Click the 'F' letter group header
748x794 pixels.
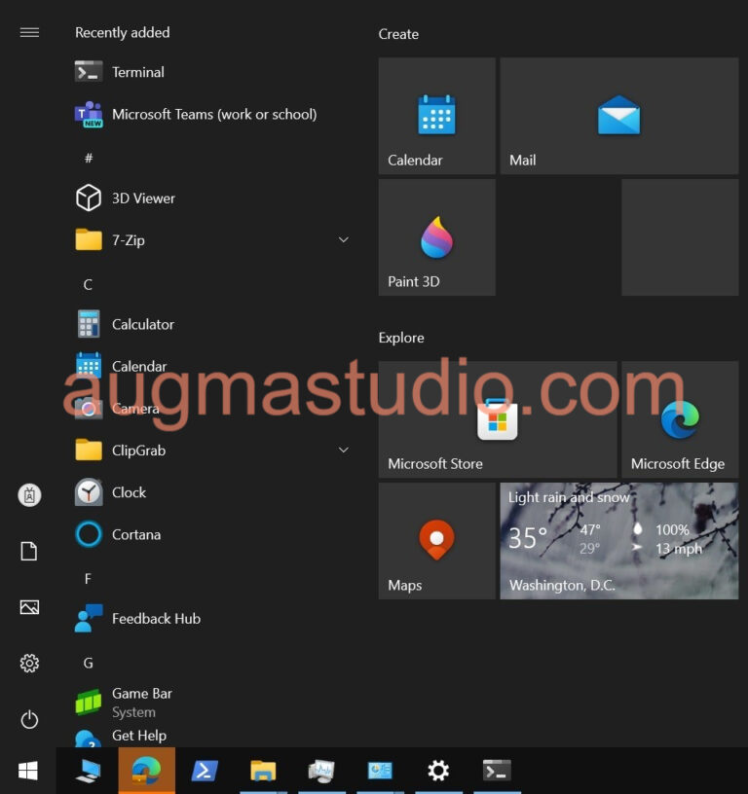[x=88, y=579]
